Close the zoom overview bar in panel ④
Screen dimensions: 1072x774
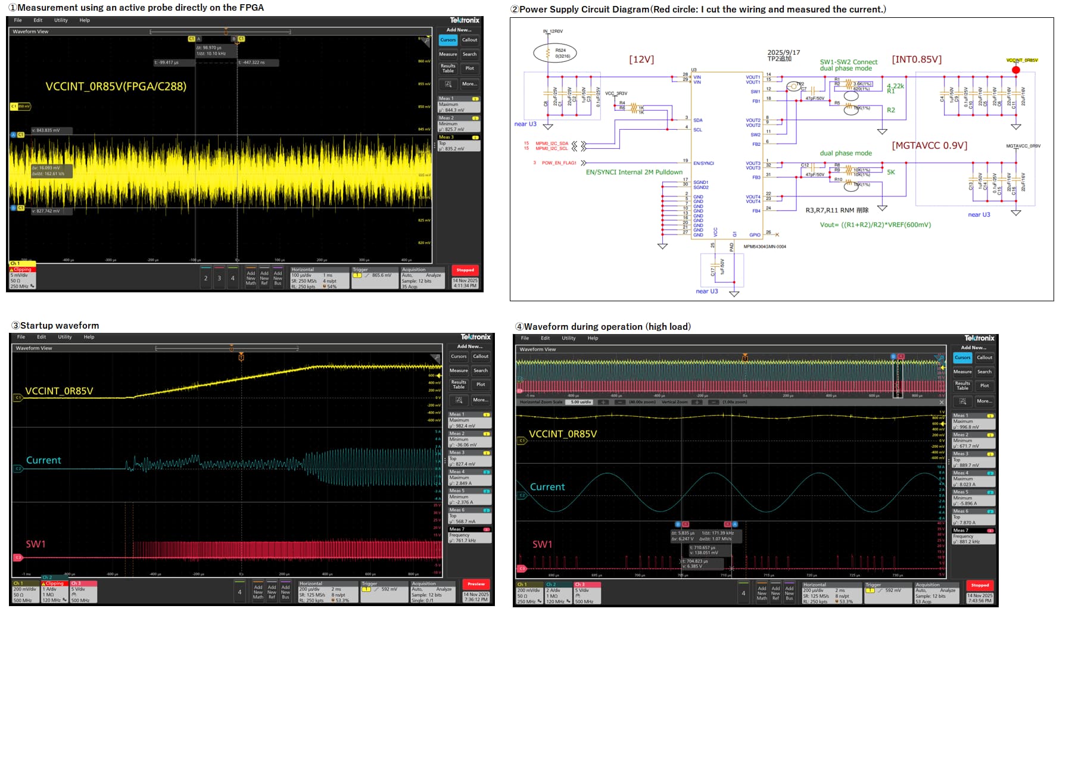[x=942, y=402]
